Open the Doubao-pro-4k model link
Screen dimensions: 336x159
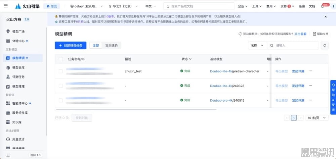tap(221, 100)
